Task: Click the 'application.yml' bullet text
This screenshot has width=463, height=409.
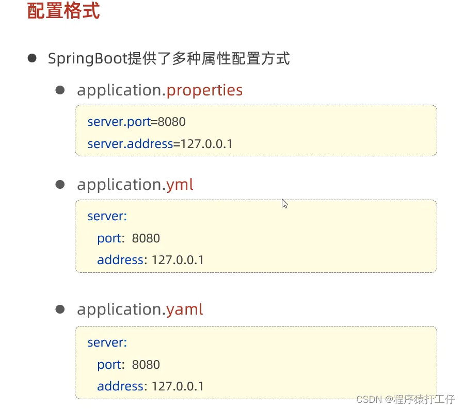Action: tap(135, 185)
